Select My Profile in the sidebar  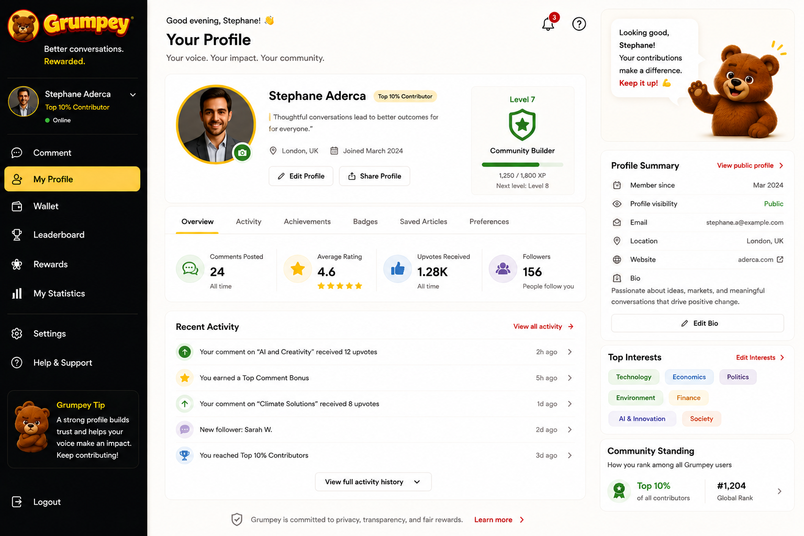pos(72,179)
